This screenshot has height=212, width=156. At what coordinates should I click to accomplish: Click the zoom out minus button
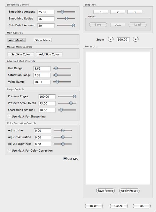[x=111, y=39]
